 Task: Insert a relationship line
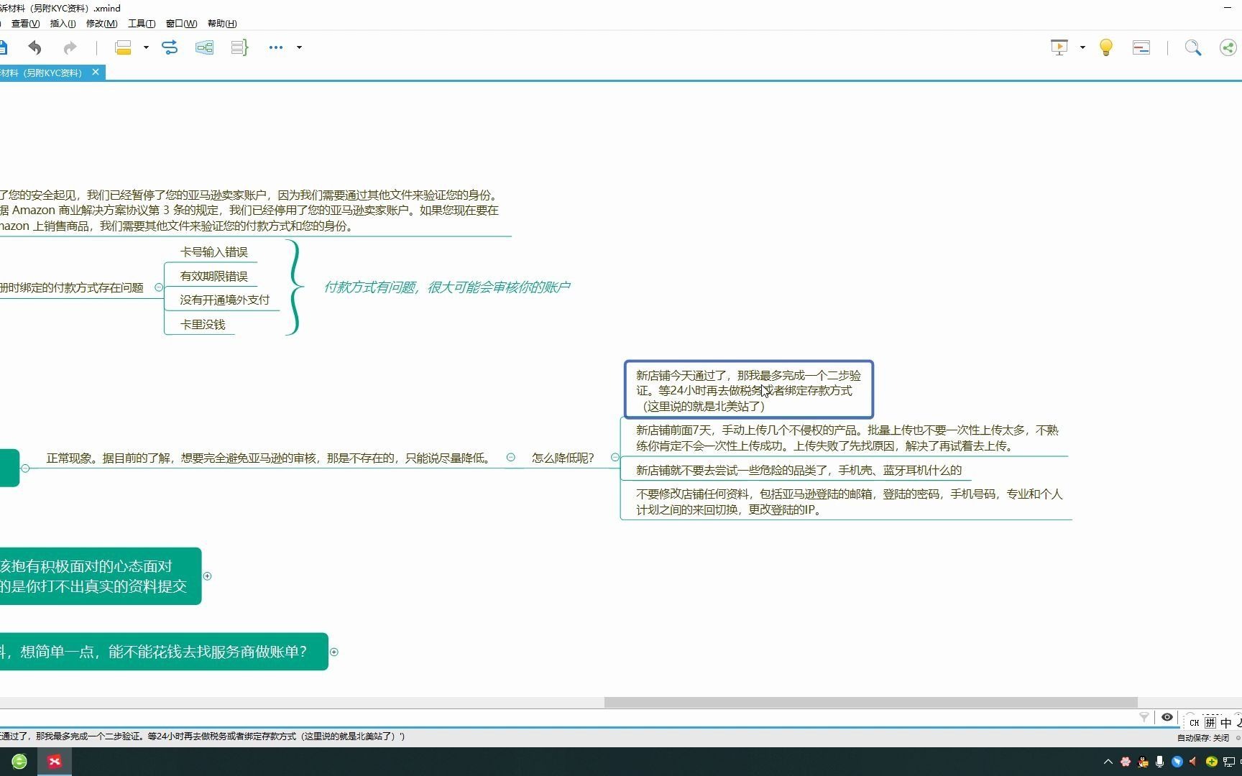[170, 47]
